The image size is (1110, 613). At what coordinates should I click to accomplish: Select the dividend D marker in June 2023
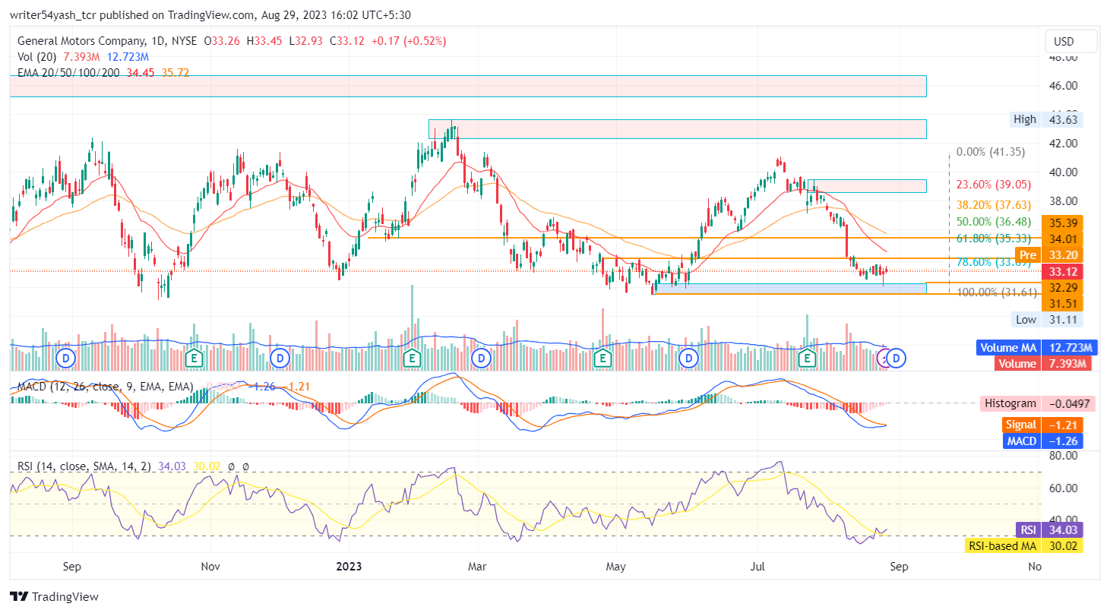pos(689,357)
